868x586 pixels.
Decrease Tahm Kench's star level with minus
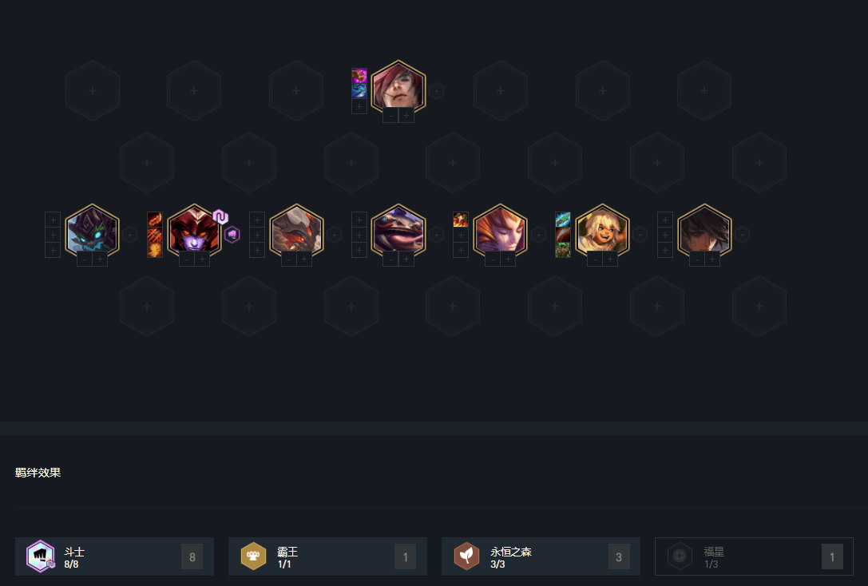(x=390, y=259)
